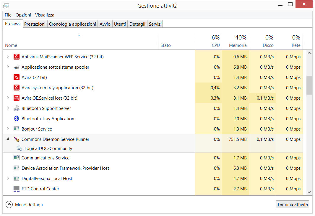The height and width of the screenshot is (216, 315).
Task: Select Device Association Framework Provider Host row
Action: coord(153,168)
